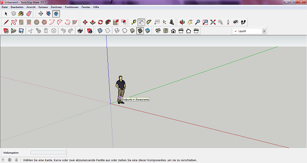Select the Line pencil tool
This screenshot has width=307, height=163.
point(6,22)
